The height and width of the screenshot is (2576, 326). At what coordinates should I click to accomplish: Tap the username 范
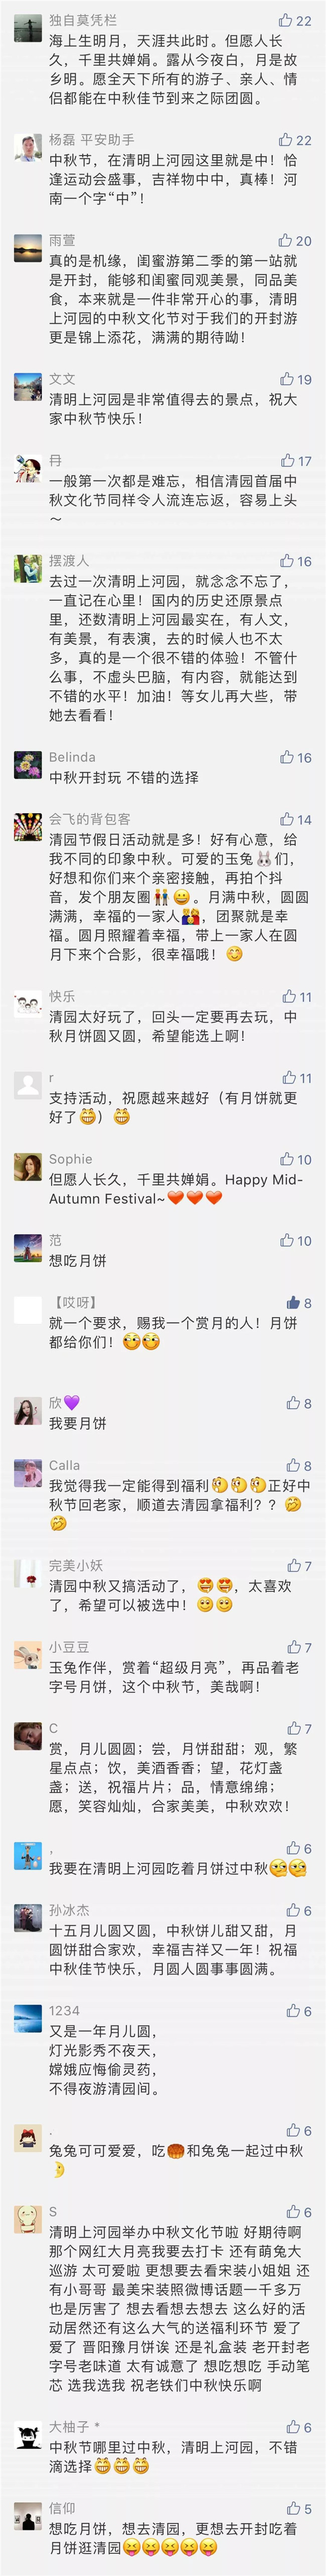pyautogui.click(x=55, y=1240)
